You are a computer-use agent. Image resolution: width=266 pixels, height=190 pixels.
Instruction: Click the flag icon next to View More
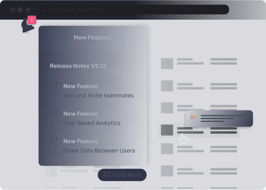tap(107, 175)
